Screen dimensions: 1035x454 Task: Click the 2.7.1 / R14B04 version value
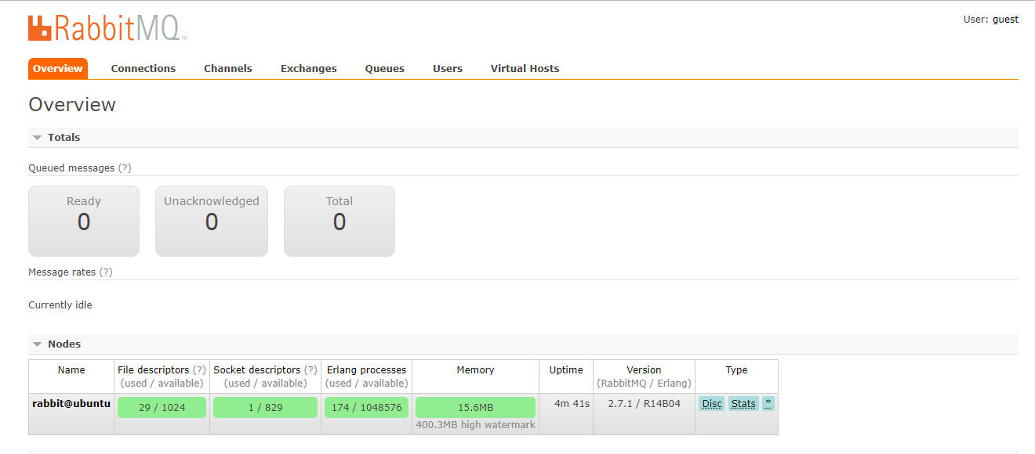coord(644,404)
